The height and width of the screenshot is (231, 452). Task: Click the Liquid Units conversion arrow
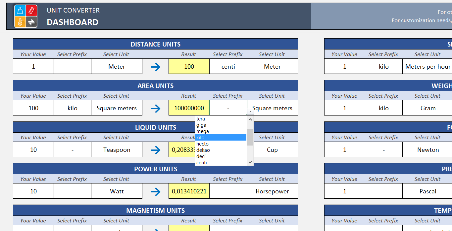pyautogui.click(x=156, y=150)
